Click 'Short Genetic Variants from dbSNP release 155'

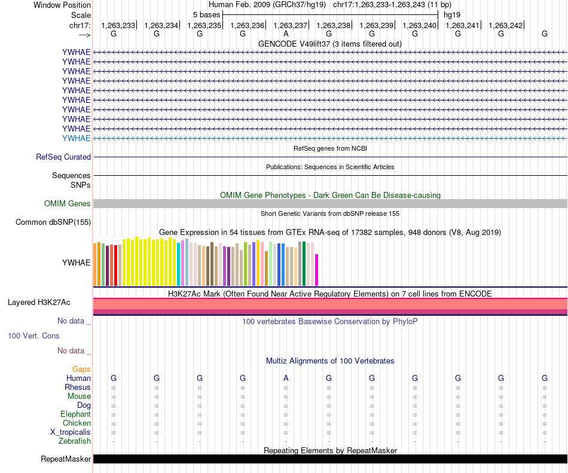pos(330,213)
